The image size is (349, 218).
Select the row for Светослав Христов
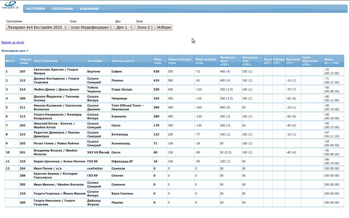coord(56,72)
